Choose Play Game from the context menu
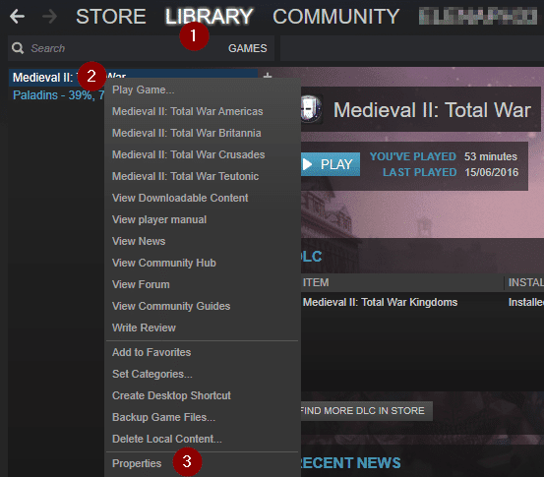Image resolution: width=544 pixels, height=477 pixels. point(143,89)
